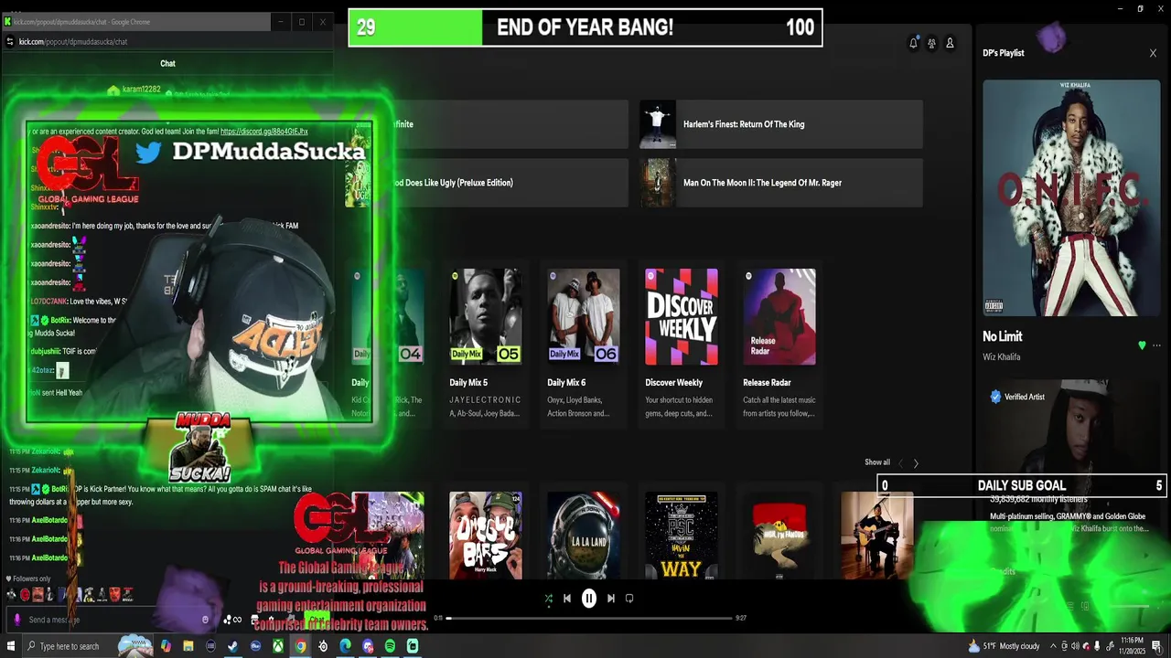
Task: Click the Daily Mix 5 title
Action: click(468, 383)
